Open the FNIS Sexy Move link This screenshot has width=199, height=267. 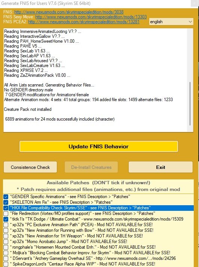pyautogui.click(x=91, y=17)
